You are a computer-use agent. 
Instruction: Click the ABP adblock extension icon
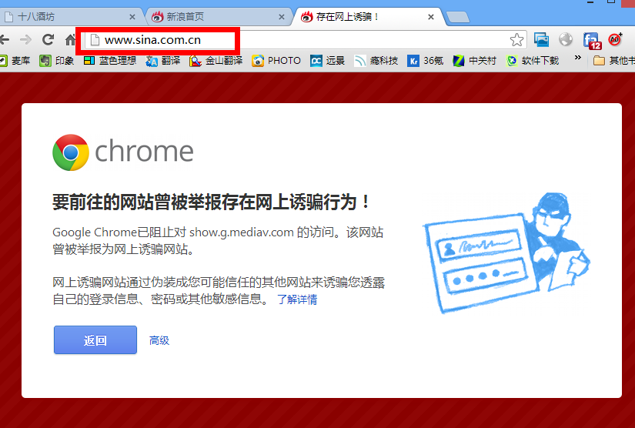point(615,39)
